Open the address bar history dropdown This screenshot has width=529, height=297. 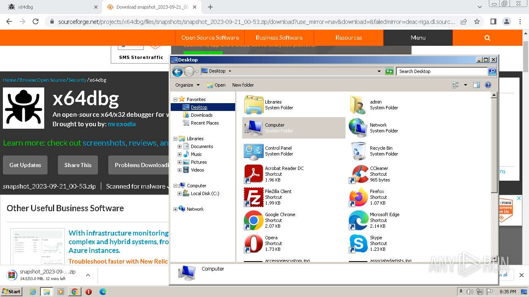379,71
